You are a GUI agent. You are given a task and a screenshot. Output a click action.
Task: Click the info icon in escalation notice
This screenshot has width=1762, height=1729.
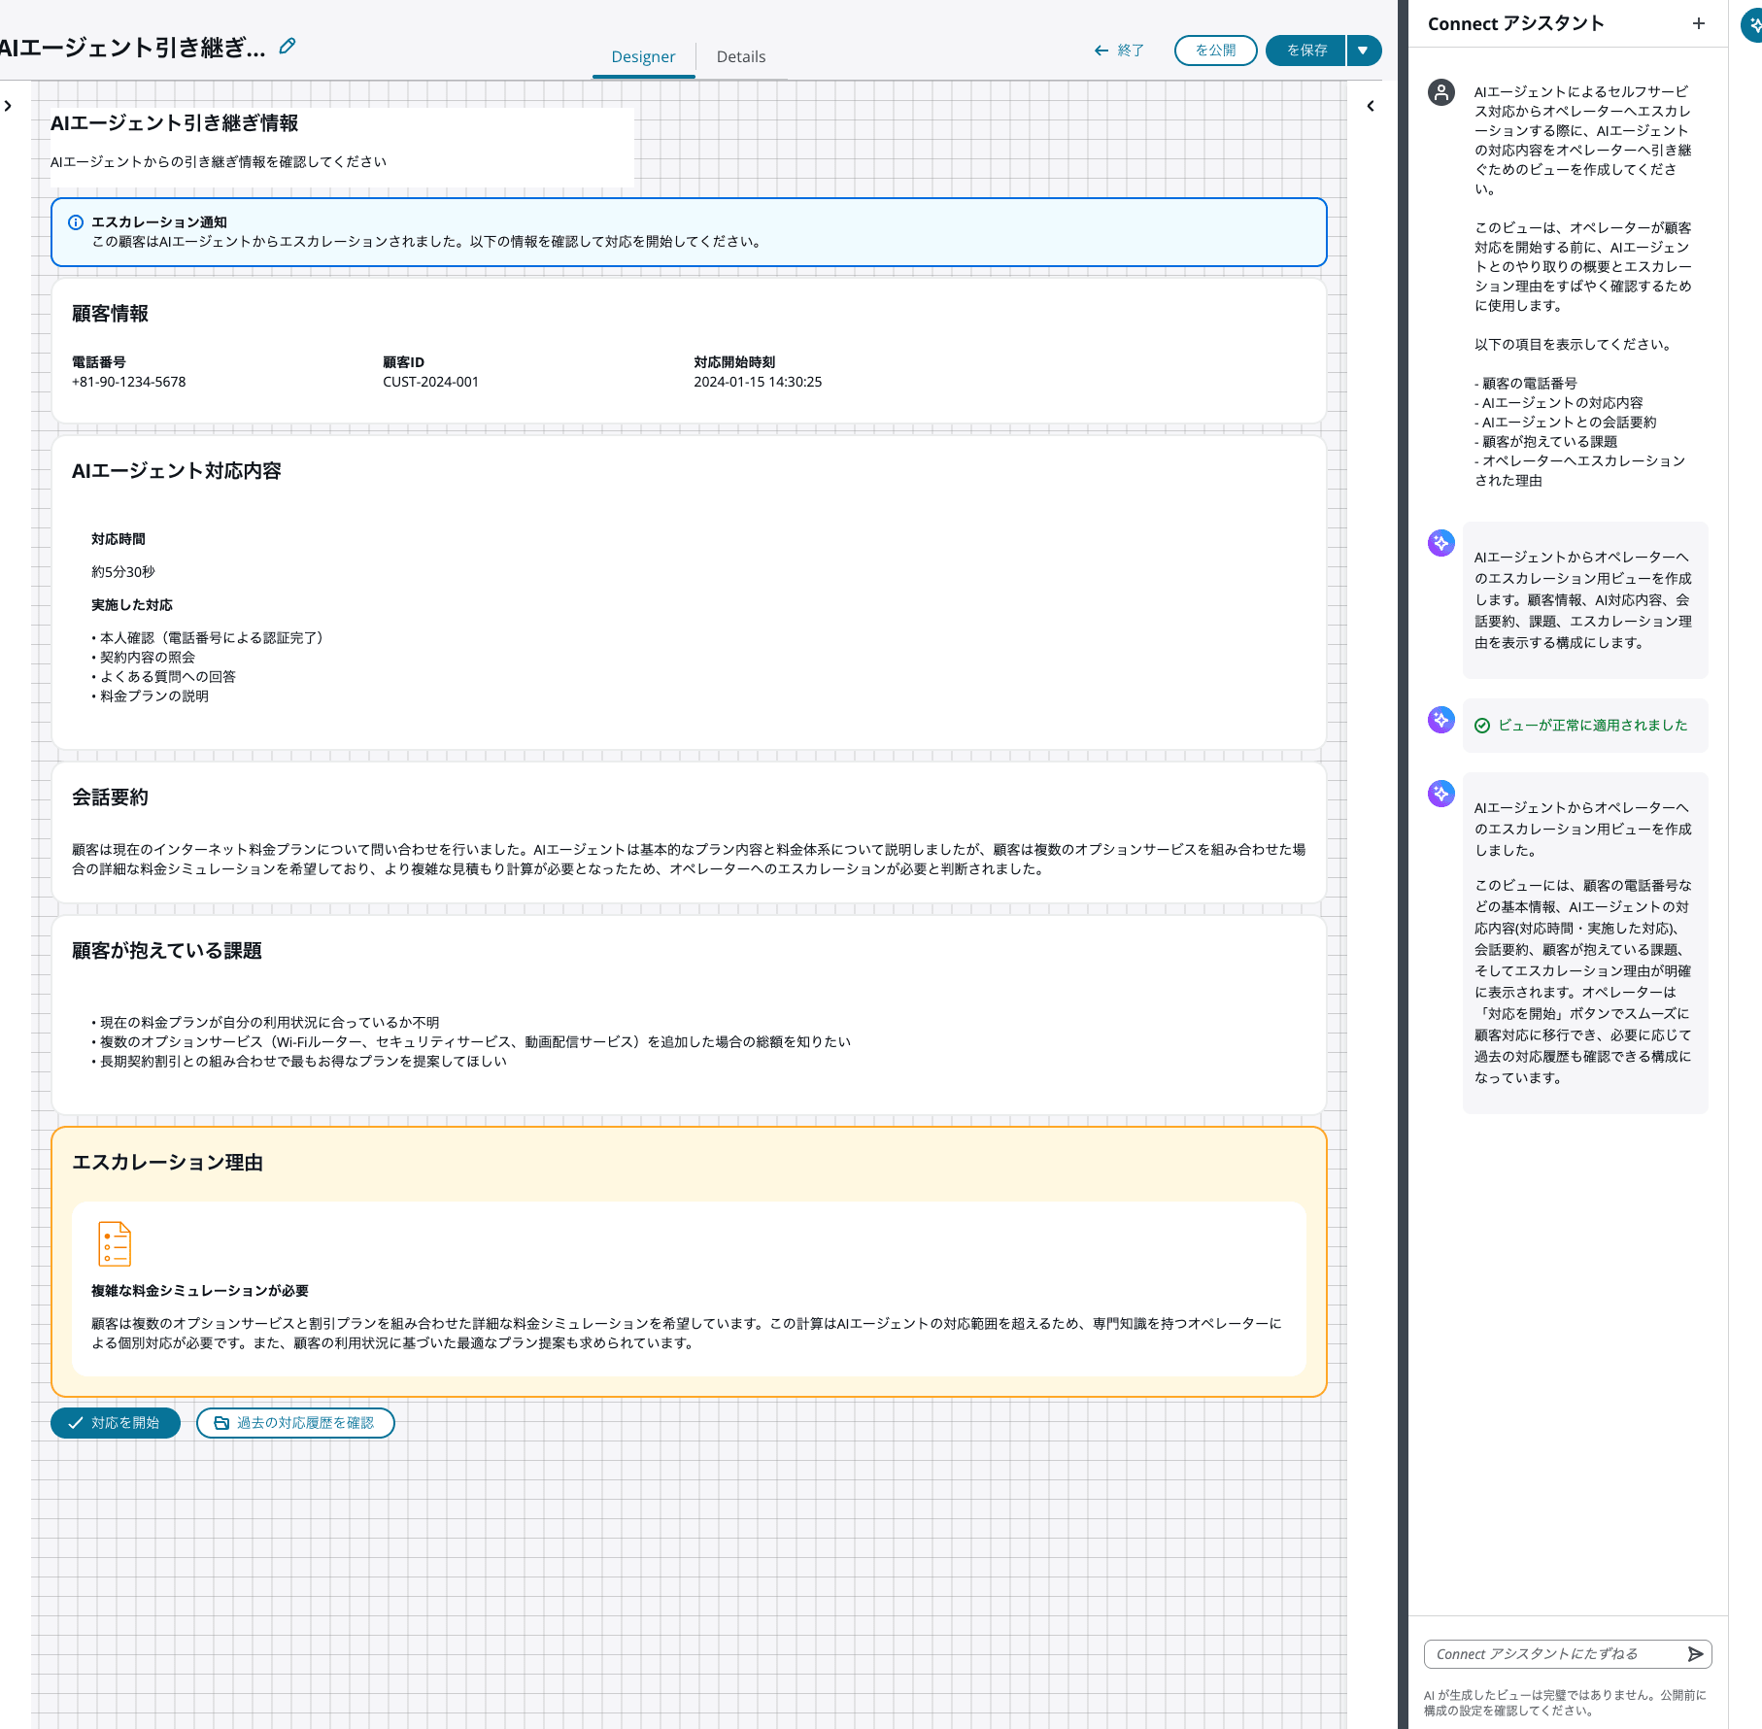76,222
